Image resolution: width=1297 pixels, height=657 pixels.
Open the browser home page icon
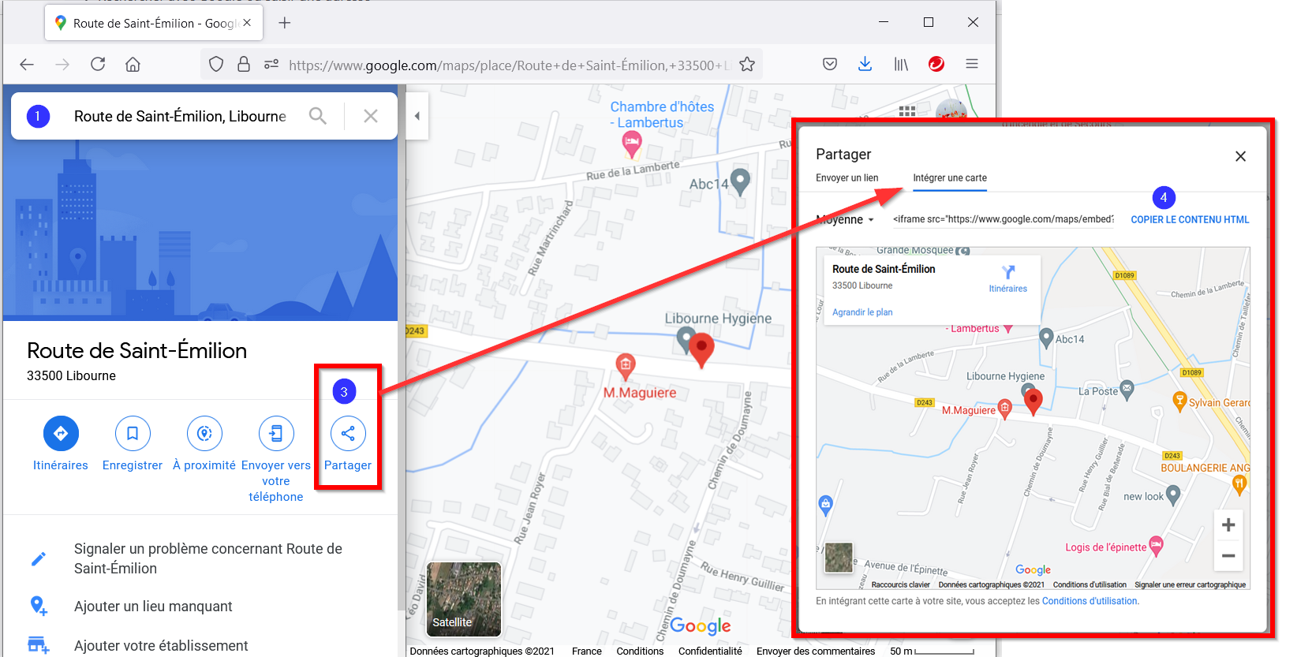[133, 65]
